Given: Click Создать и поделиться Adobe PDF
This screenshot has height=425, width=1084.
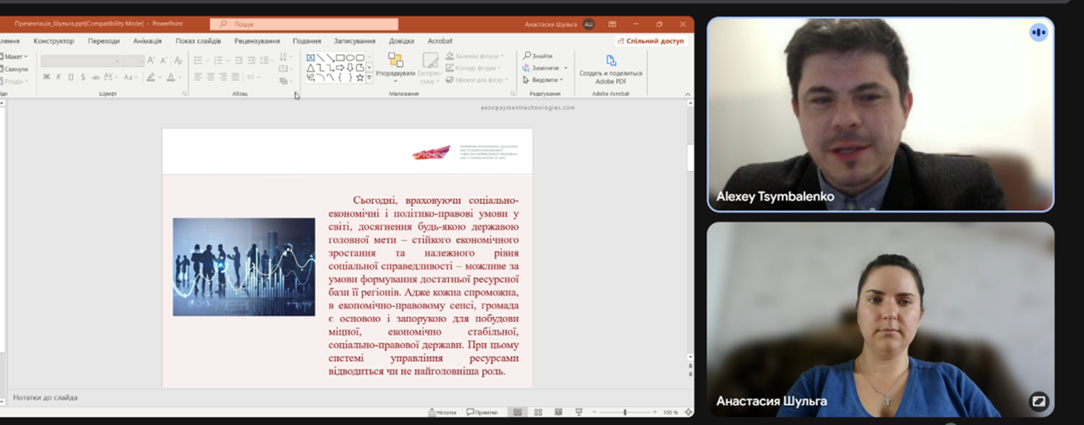Looking at the screenshot, I should click(611, 69).
